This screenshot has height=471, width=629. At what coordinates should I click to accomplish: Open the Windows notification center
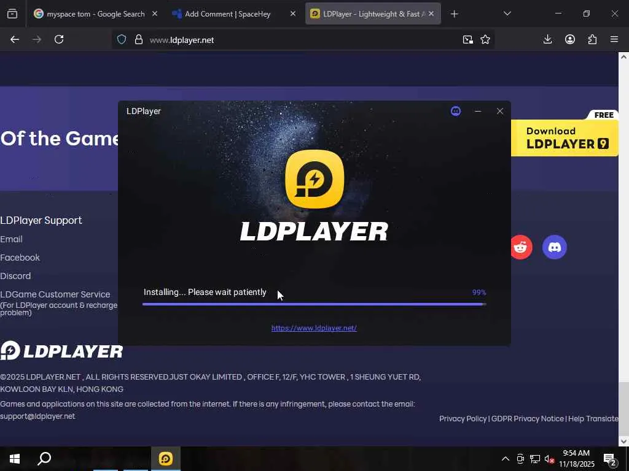(610, 459)
